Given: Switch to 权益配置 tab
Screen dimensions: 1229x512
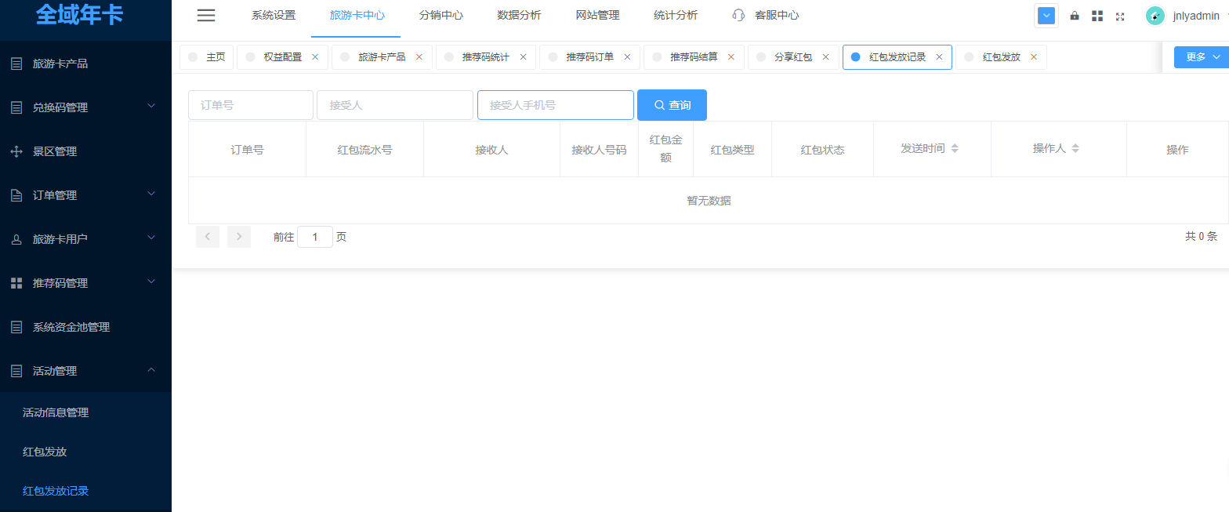Looking at the screenshot, I should point(283,57).
